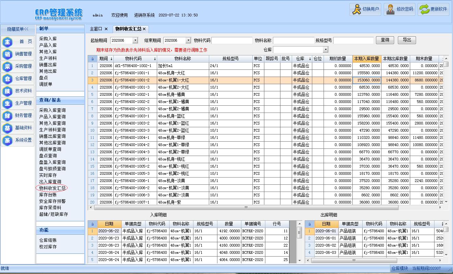The width and height of the screenshot is (453, 274).
Task: Collapse sidebar with 隐藏菜单<<
Action: 18,29
